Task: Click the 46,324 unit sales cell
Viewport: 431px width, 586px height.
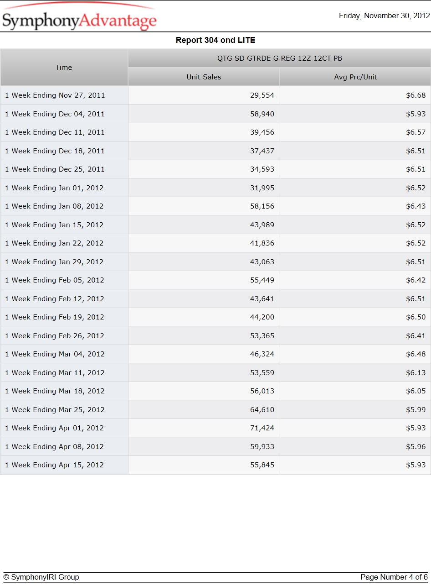Action: (x=204, y=354)
